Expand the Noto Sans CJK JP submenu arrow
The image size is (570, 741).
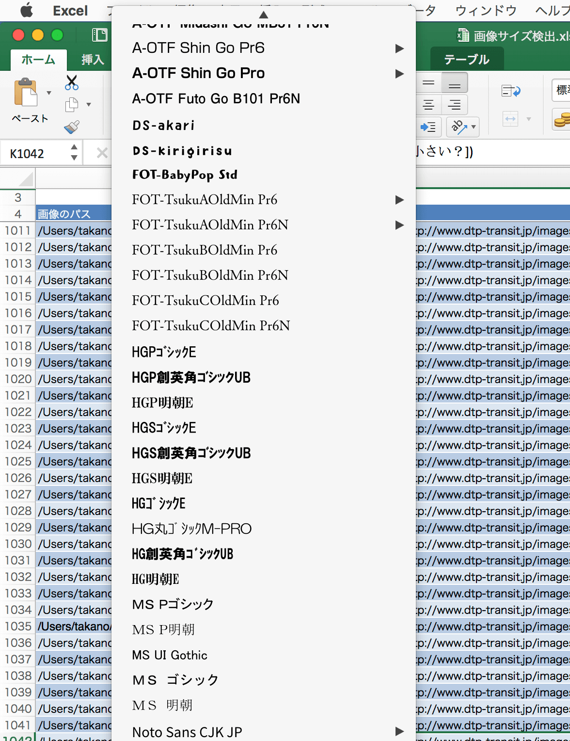click(x=399, y=731)
